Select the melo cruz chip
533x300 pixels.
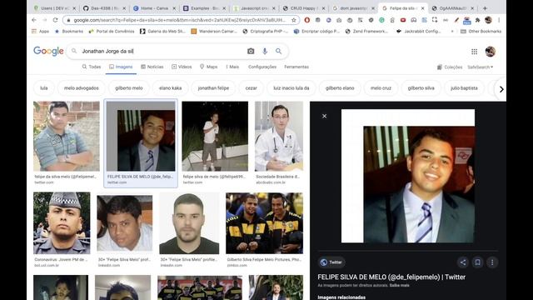[x=381, y=88]
